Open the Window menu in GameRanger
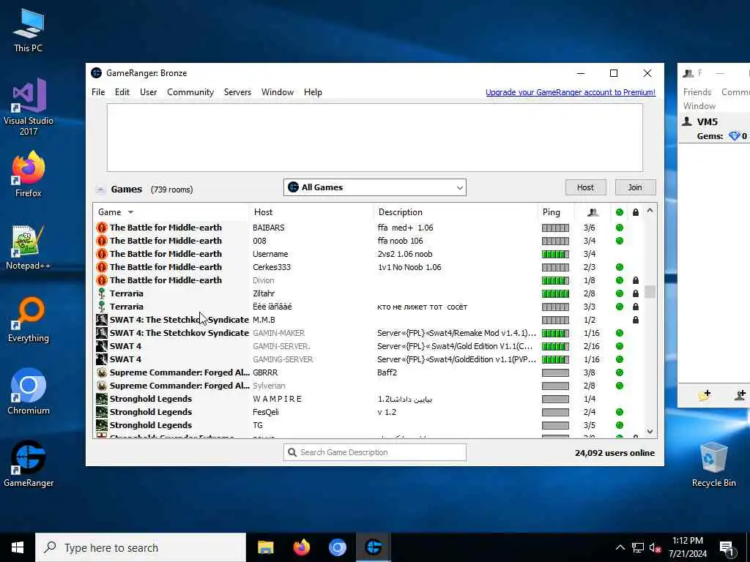Viewport: 750px width, 562px height. tap(278, 92)
